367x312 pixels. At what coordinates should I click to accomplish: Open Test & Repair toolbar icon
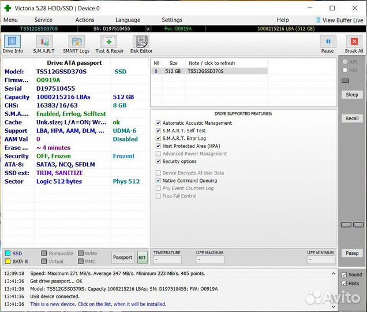pyautogui.click(x=109, y=42)
